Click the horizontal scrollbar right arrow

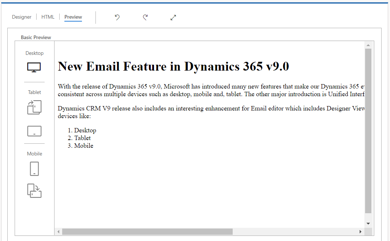coord(360,231)
